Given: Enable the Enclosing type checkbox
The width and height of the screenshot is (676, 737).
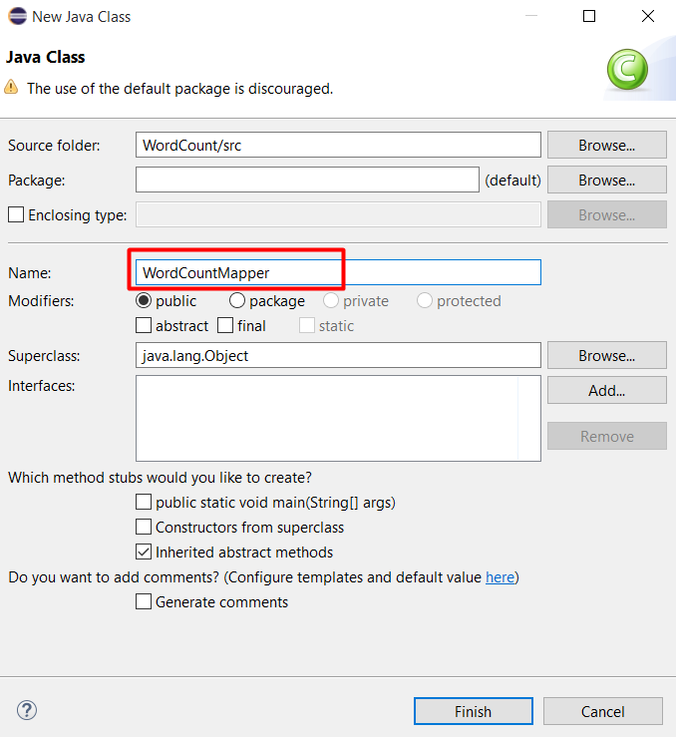Looking at the screenshot, I should click(16, 214).
